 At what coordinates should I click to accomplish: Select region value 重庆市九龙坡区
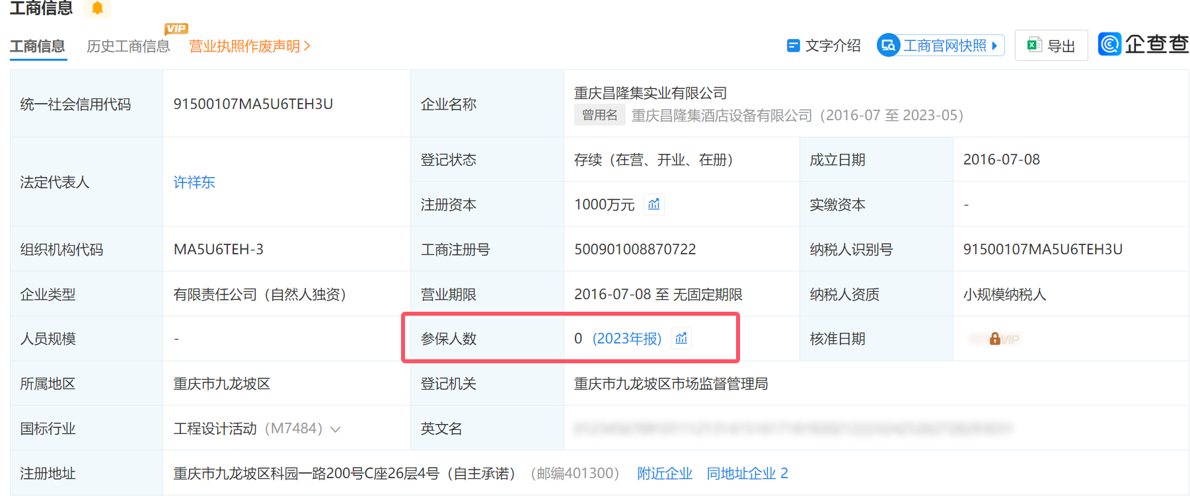221,384
